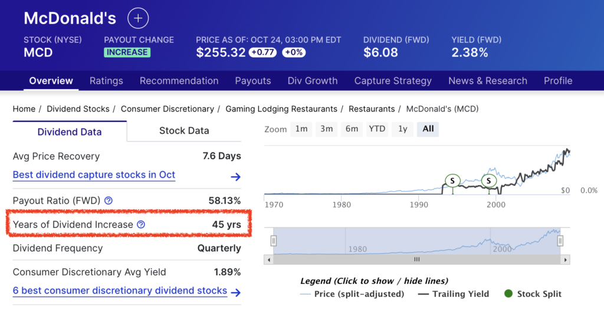Open the Payouts tab
Screen dimensions: 604x317
[x=253, y=81]
